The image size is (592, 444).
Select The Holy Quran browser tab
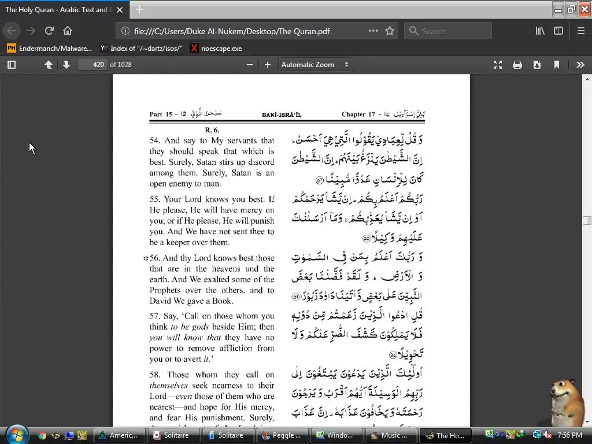(x=64, y=10)
